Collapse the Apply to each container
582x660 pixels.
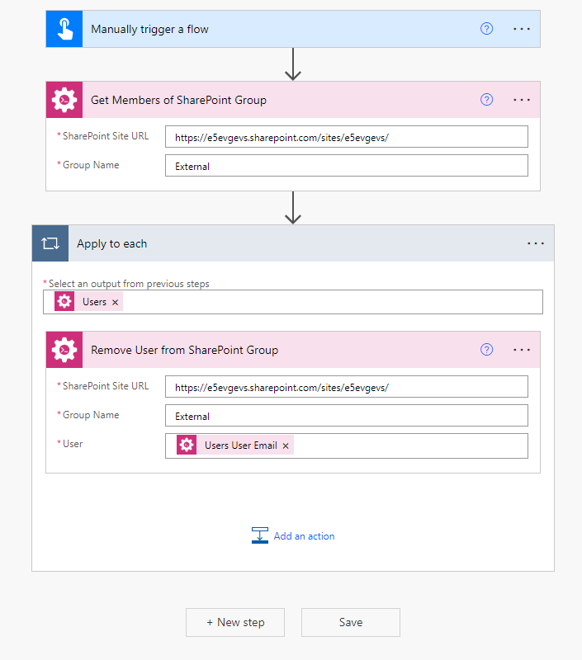click(x=248, y=243)
